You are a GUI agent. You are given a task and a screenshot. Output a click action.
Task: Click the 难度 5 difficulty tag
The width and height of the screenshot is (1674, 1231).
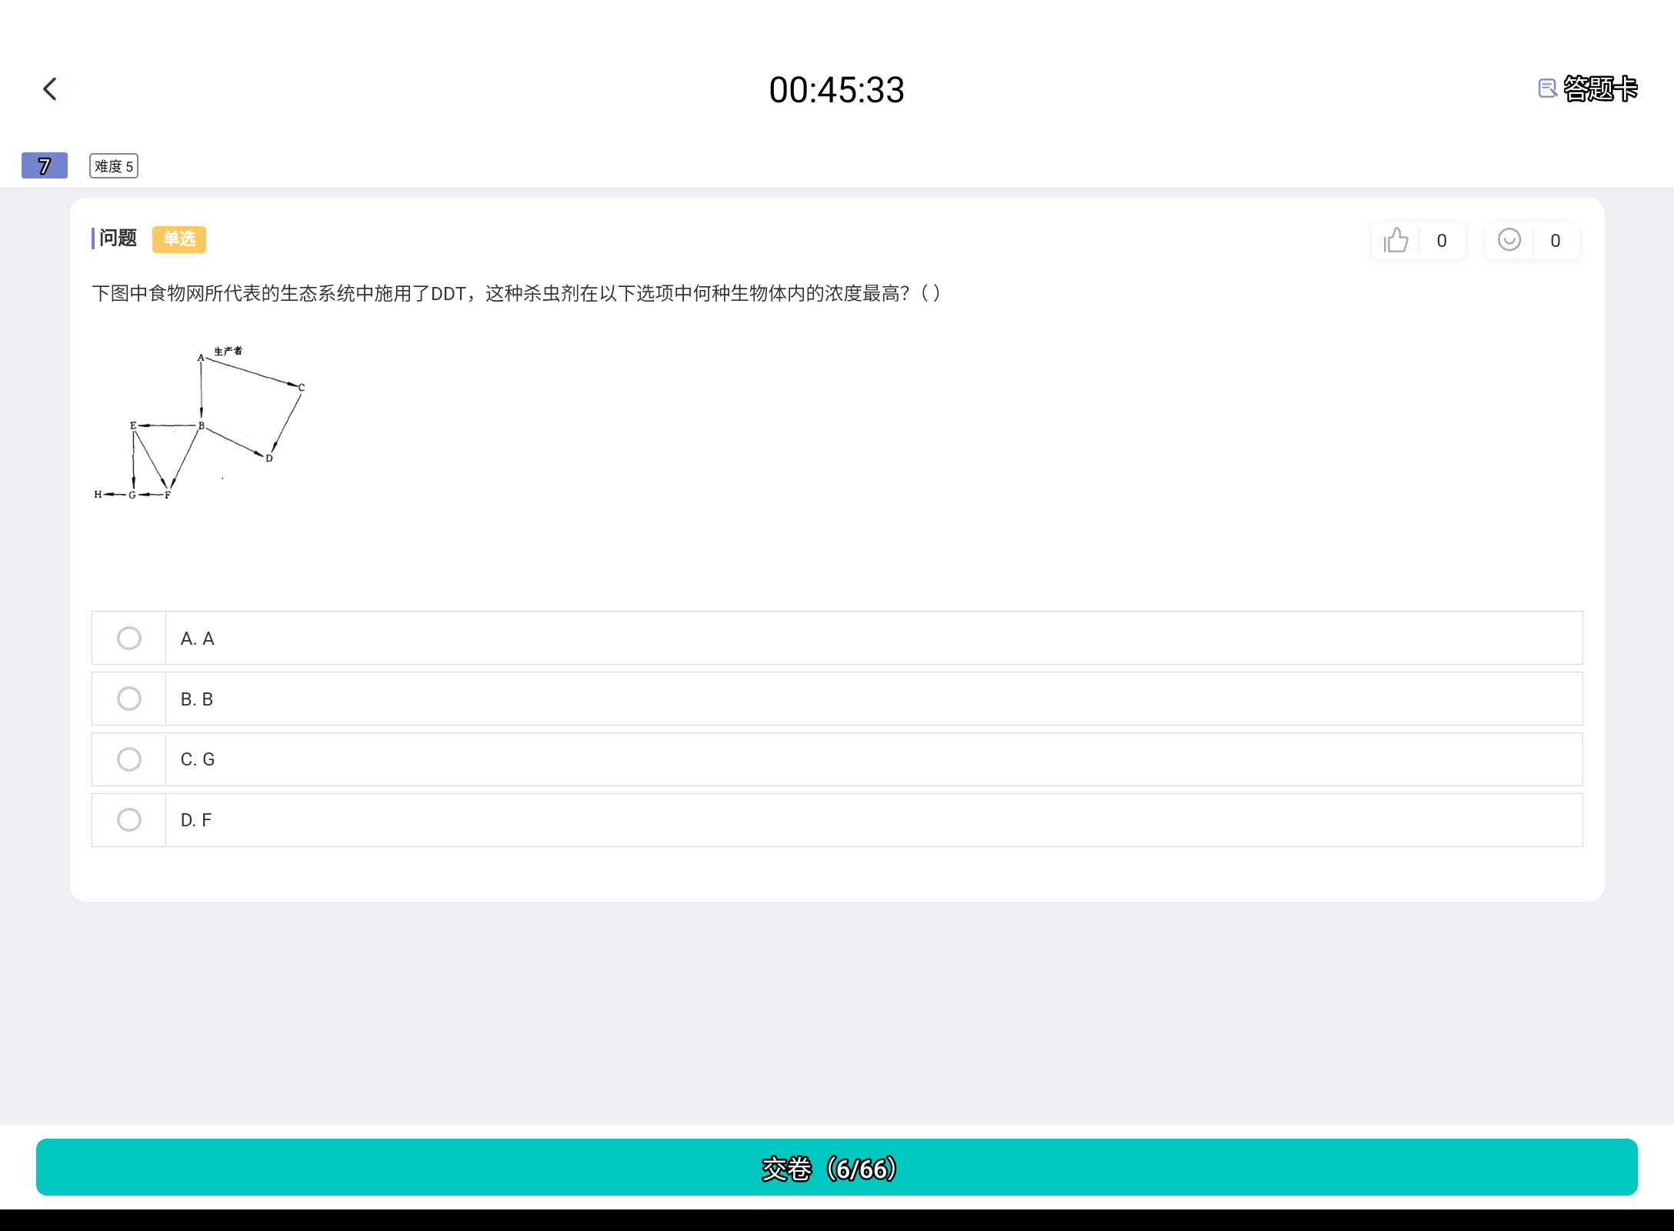click(114, 166)
